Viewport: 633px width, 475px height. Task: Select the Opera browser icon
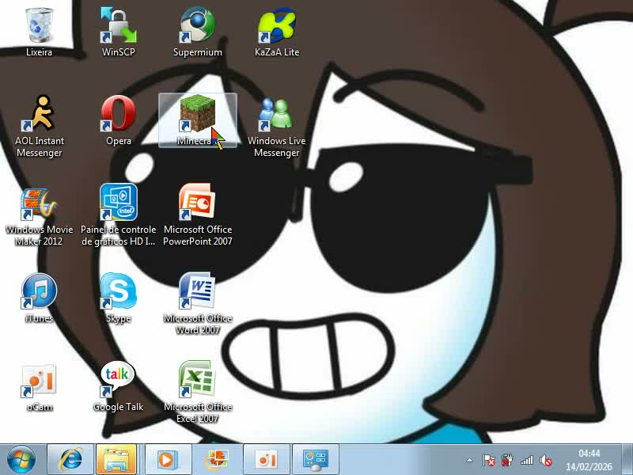(118, 115)
